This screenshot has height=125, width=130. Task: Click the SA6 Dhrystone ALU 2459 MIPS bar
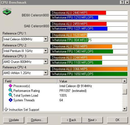pos(78,24)
